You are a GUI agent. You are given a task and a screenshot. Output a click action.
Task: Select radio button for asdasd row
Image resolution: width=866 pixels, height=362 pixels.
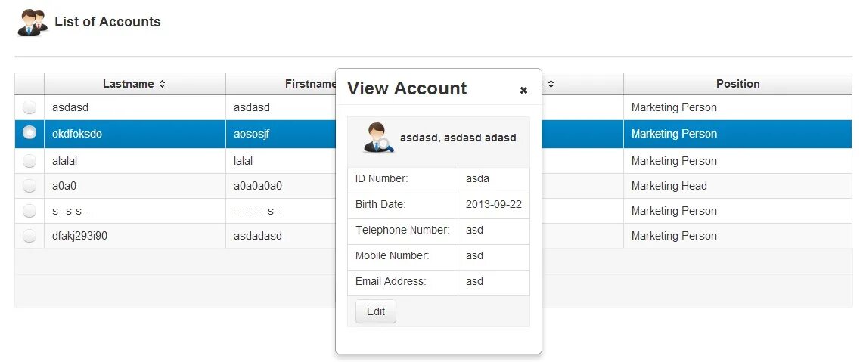[x=29, y=107]
